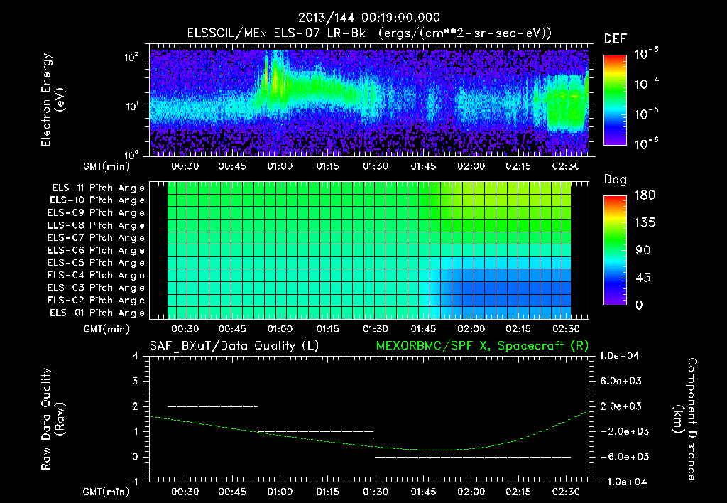727x503 pixels.
Task: Click the SAF_BXuT/Data Quality (L) legend
Action: (x=234, y=346)
